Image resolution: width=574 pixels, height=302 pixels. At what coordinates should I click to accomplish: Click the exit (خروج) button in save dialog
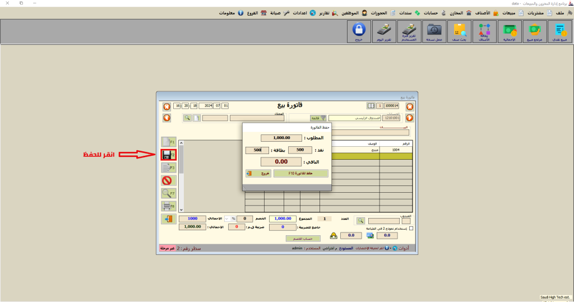point(258,174)
